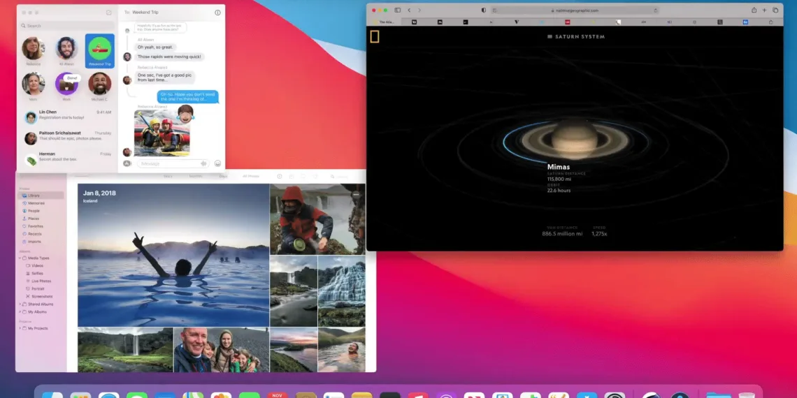Viewport: 797px width, 398px height.
Task: Open the Saturn System hamburger menu
Action: (x=550, y=36)
